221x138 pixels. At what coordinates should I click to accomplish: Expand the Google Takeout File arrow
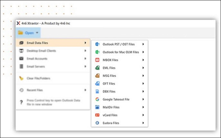(x=143, y=99)
